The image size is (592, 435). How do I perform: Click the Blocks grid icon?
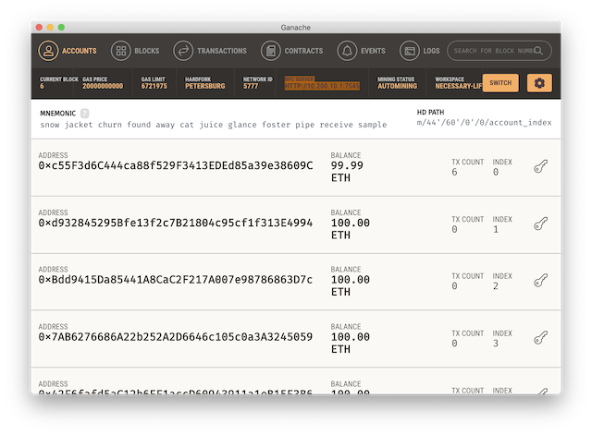coord(121,51)
